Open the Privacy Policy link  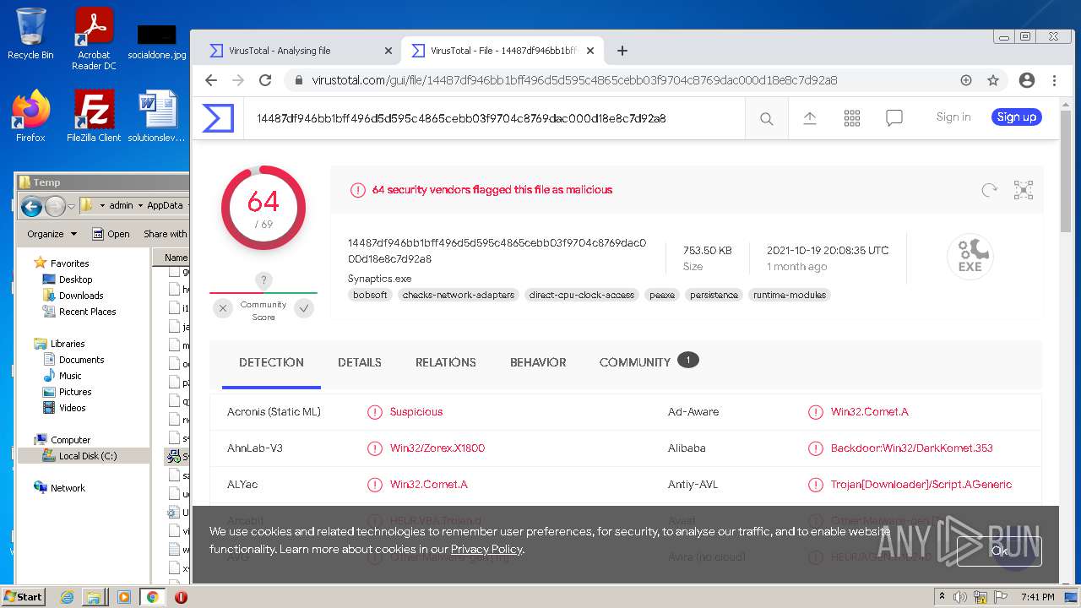tap(486, 549)
